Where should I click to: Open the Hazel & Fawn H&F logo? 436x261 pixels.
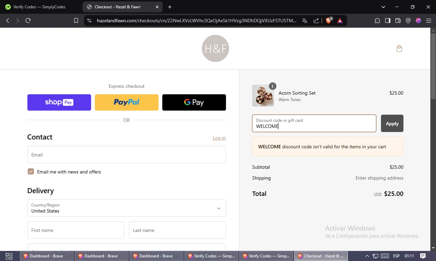(x=215, y=48)
